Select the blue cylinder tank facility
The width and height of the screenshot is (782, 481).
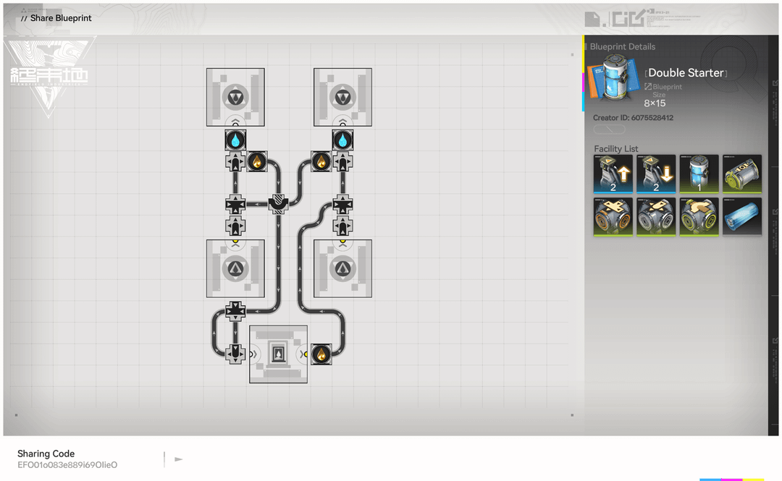coord(699,174)
